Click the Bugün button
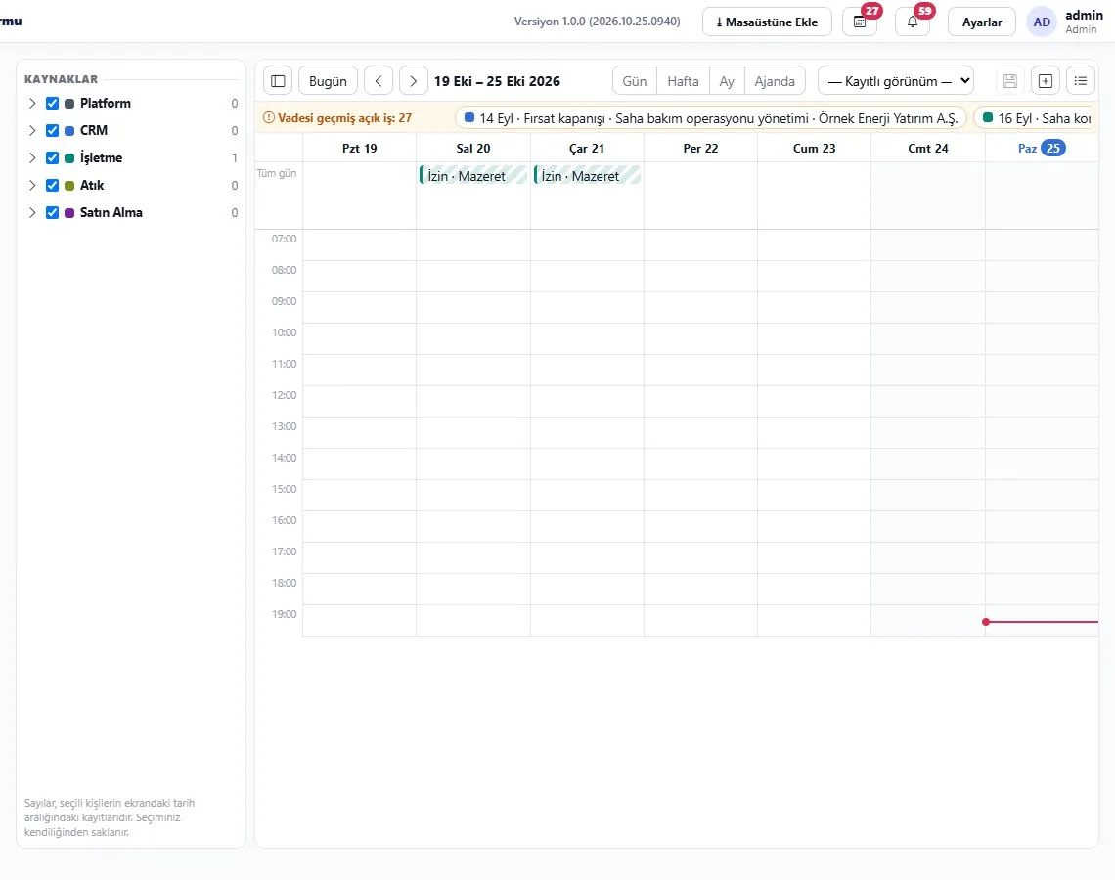The image size is (1115, 880). coord(328,81)
